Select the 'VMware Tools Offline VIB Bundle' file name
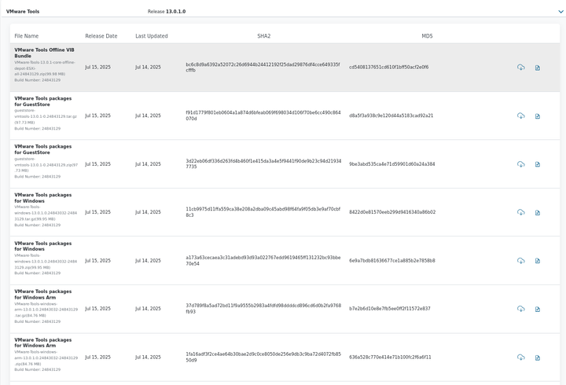 [44, 53]
